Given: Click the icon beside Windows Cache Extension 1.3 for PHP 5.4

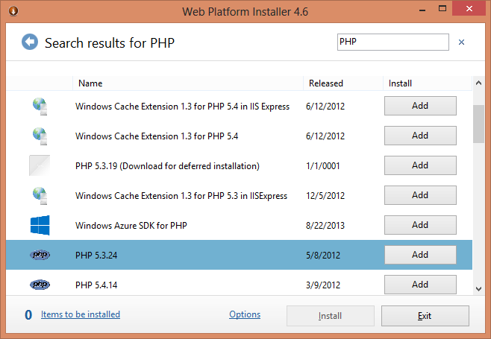Looking at the screenshot, I should tap(40, 136).
